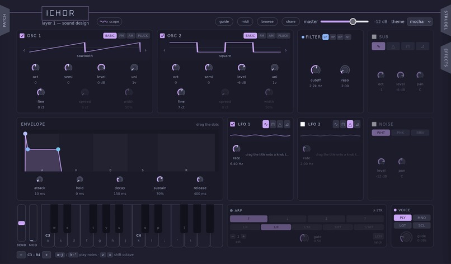Enable the SUB oscillator checkbox
This screenshot has width=451, height=264.
pyautogui.click(x=374, y=36)
